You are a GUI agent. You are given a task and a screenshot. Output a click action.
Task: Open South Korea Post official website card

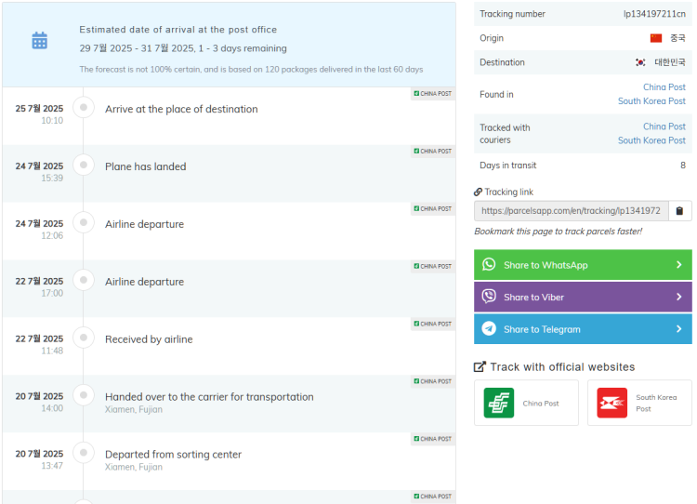coord(639,403)
